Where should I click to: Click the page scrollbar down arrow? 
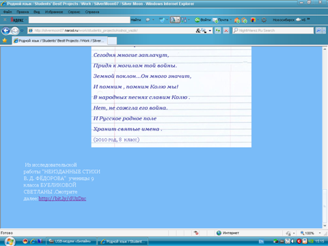[x=325, y=225]
